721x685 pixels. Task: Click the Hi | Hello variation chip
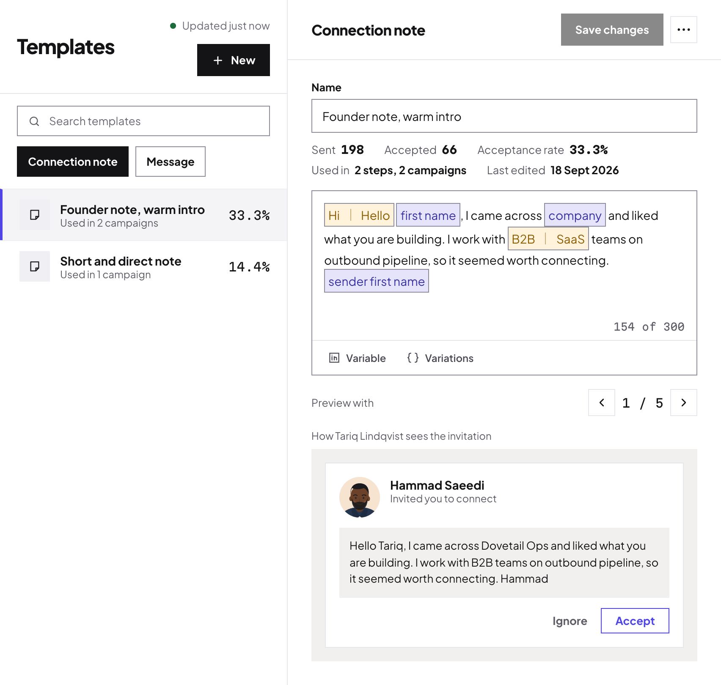(x=359, y=215)
